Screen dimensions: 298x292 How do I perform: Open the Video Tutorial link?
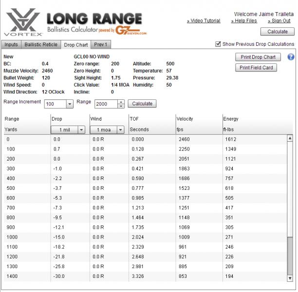coord(204,21)
